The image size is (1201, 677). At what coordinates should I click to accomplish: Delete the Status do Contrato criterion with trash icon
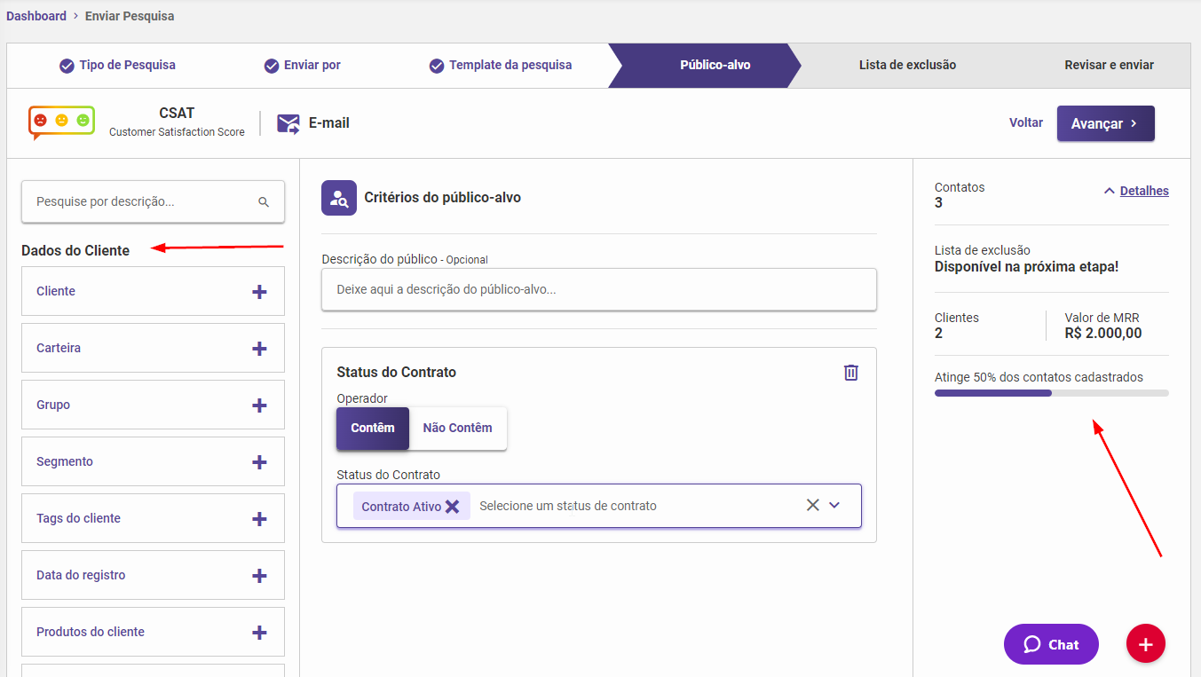[851, 373]
